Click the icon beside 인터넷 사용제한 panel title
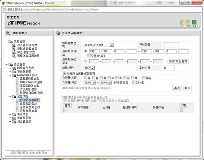The image size is (204, 160). [x=58, y=33]
